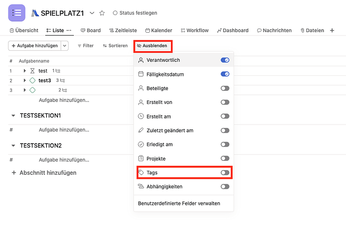Viewport: 346px width, 230px height.
Task: Click the hourglass icon beside test
Action: coord(32,71)
